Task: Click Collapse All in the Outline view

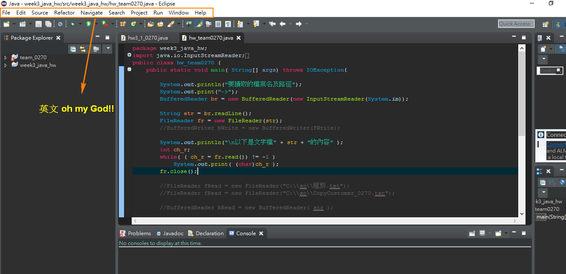Action: click(x=543, y=182)
